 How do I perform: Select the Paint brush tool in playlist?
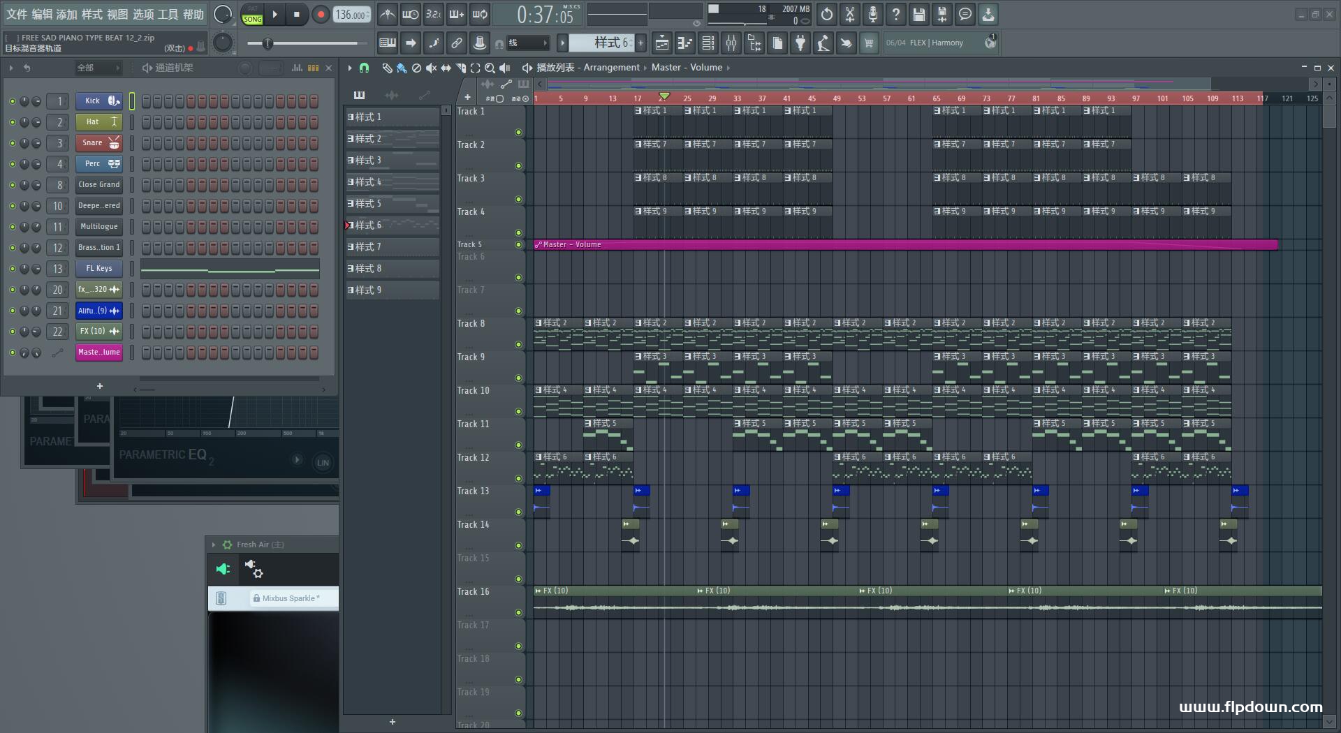tap(402, 68)
